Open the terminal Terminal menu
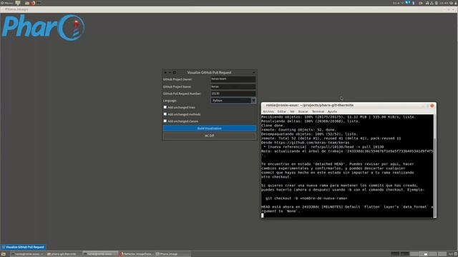 [318, 111]
